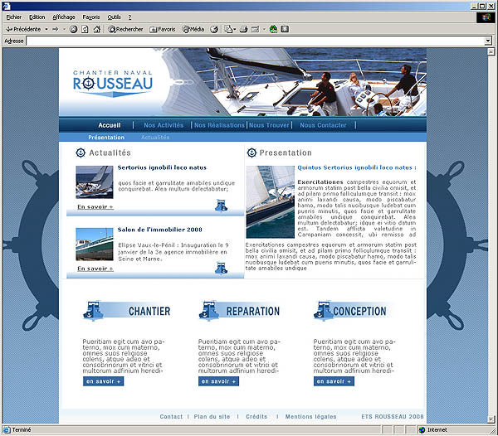Click En savoir + under Salon de l'immobilier
The height and width of the screenshot is (436, 498).
click(95, 269)
